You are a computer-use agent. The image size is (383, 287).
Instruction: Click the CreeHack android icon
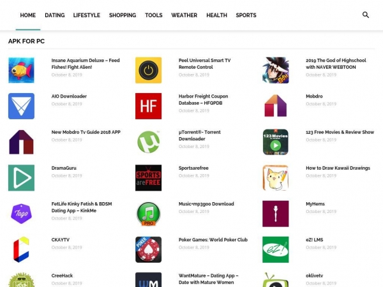click(x=21, y=280)
